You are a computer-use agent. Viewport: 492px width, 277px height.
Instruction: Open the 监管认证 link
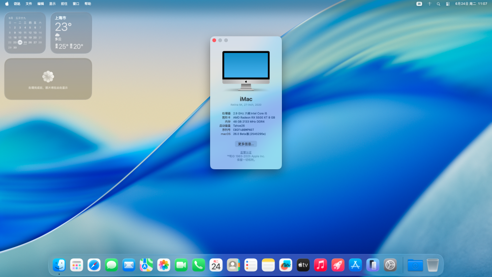(246, 153)
